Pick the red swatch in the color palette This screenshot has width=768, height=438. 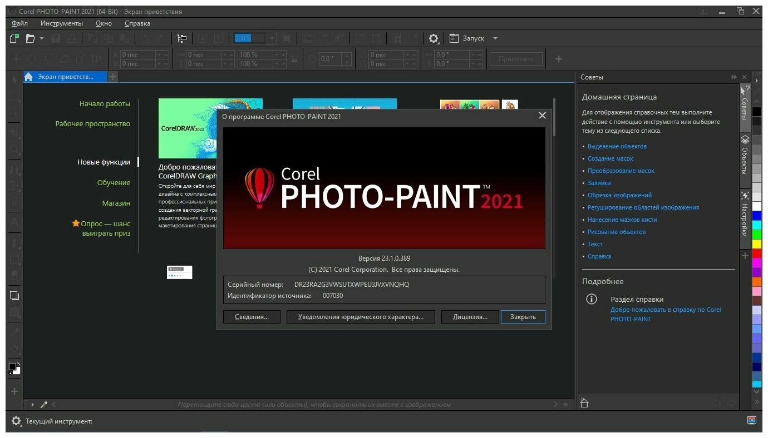pyautogui.click(x=757, y=253)
